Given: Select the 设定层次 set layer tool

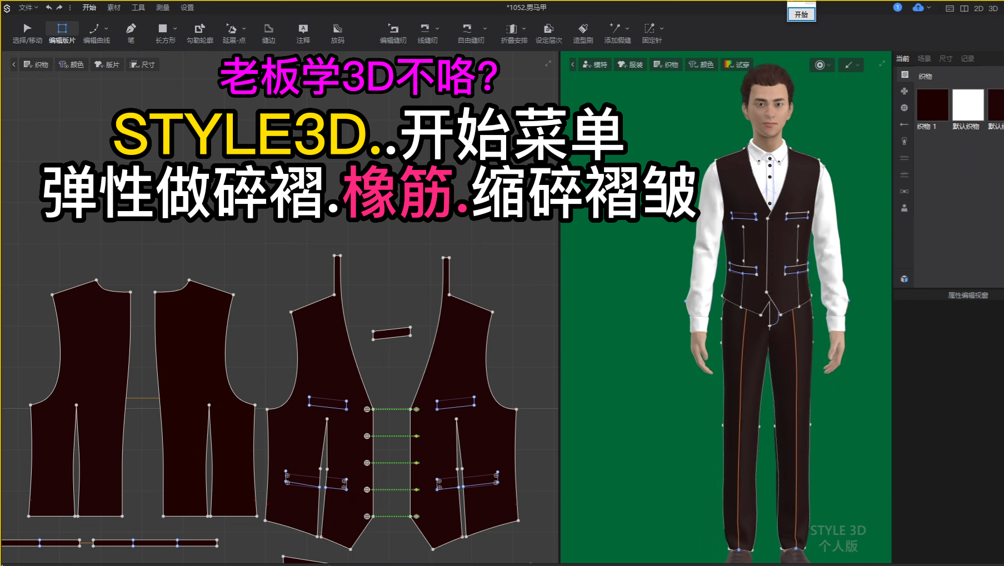Looking at the screenshot, I should (549, 33).
